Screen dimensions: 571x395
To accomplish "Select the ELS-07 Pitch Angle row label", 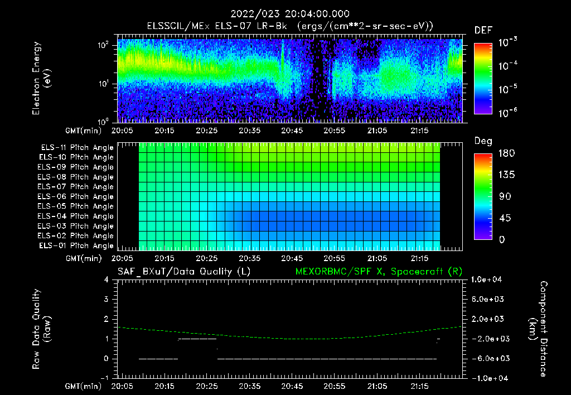I will pos(76,186).
